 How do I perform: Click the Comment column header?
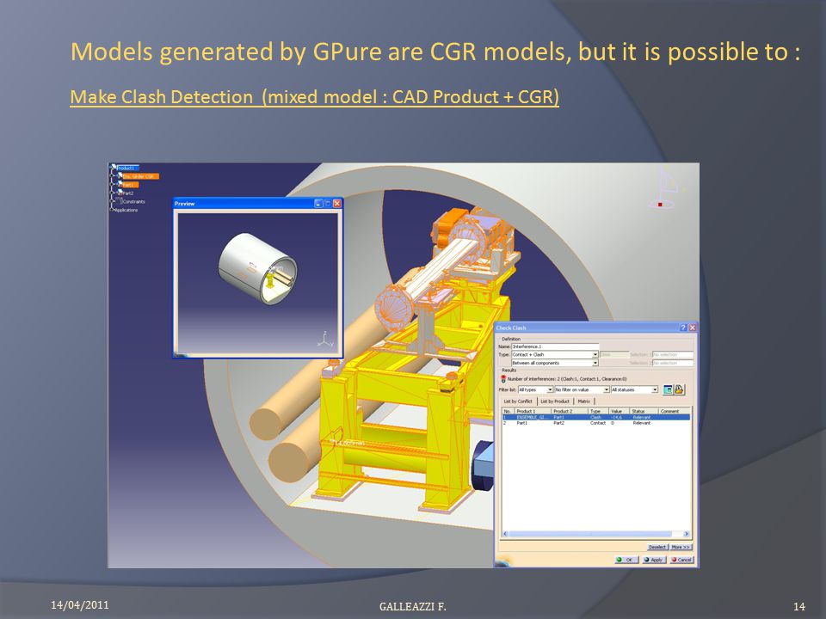coord(675,411)
